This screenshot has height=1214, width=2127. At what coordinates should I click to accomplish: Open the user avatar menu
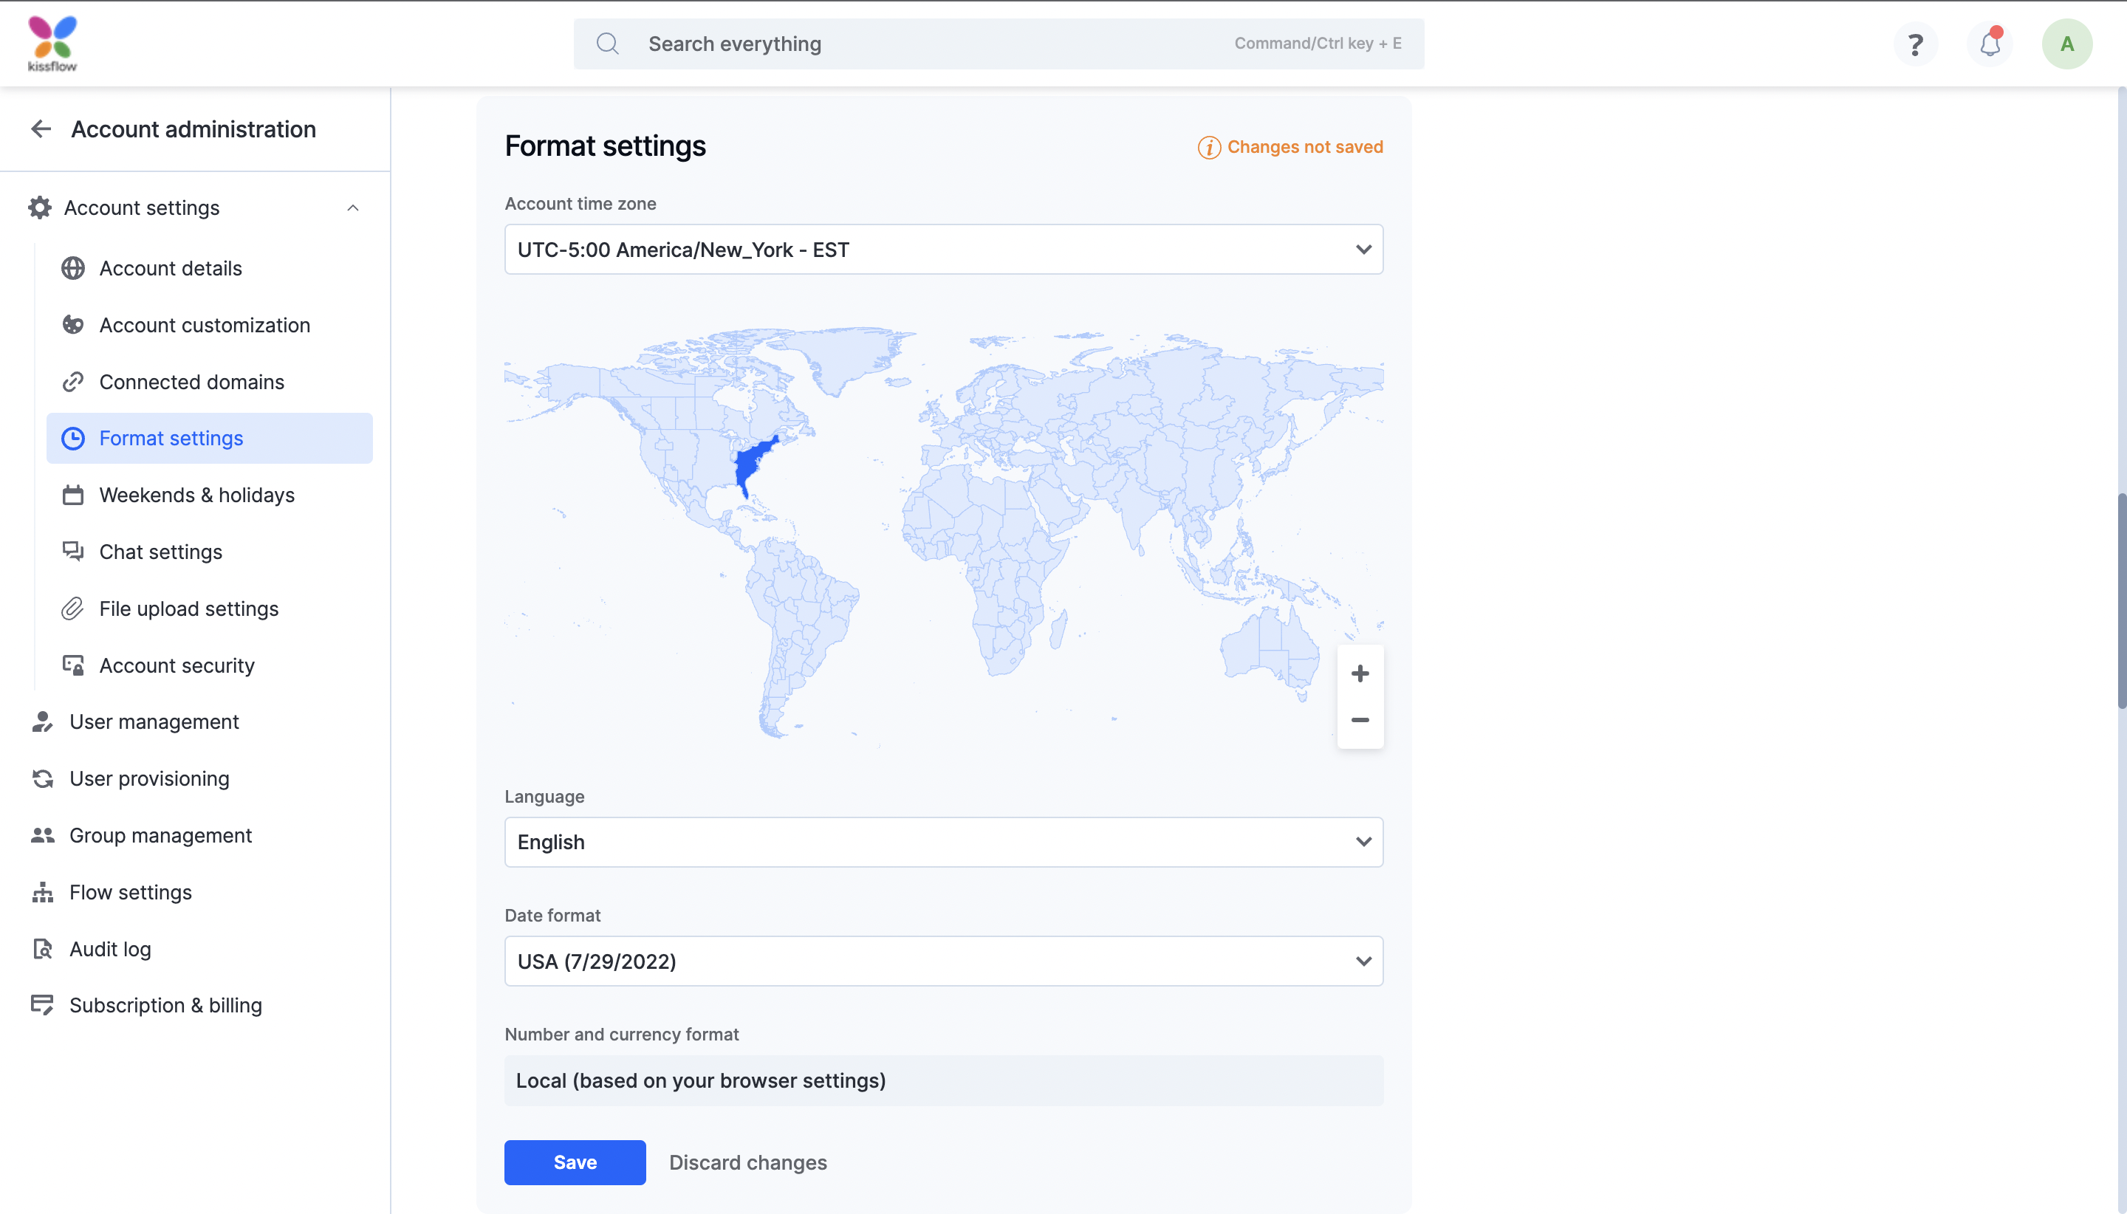2066,44
